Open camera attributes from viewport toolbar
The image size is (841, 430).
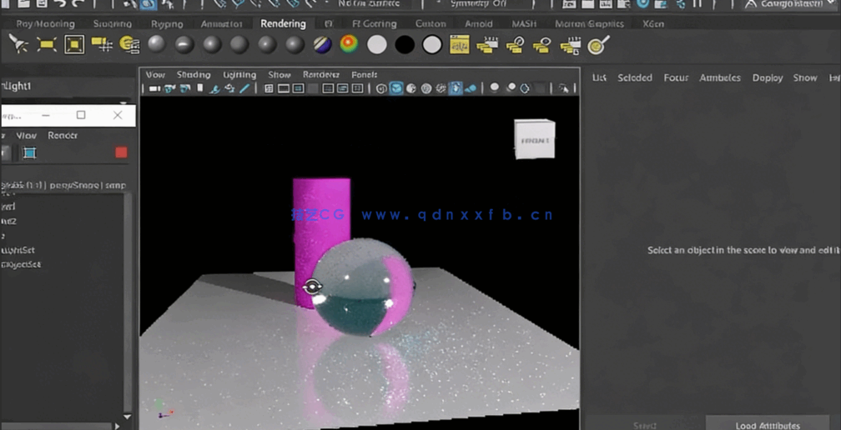[x=185, y=89]
